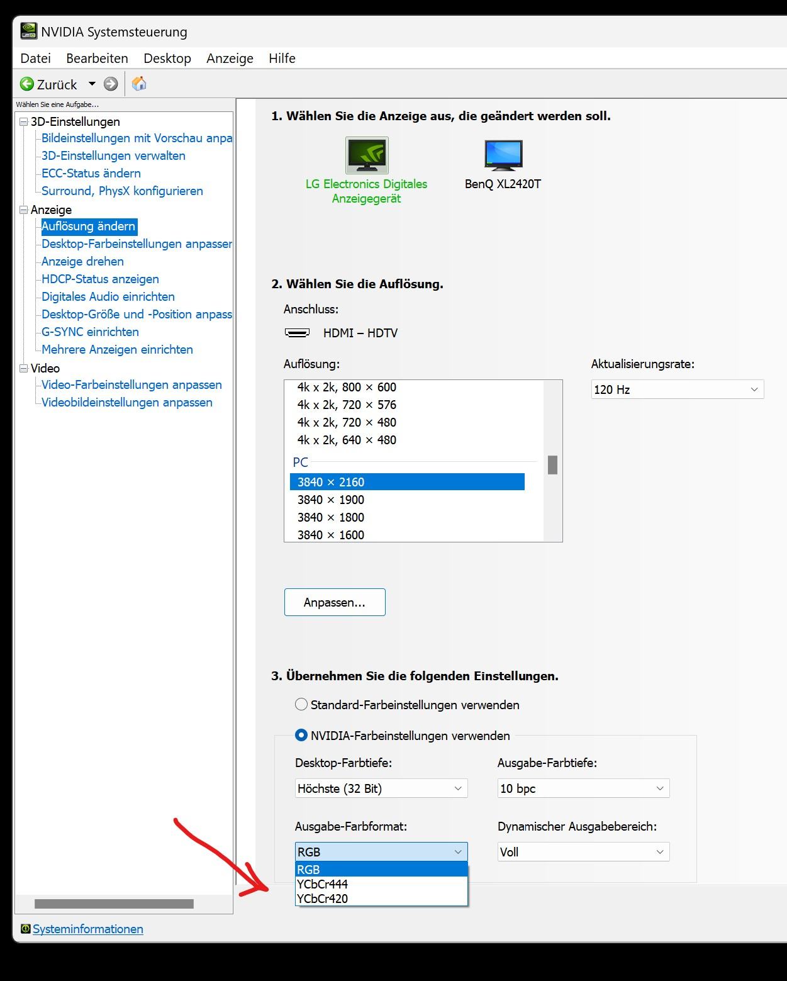Open Bildeinstellungen mit Vorschau anpassen
The width and height of the screenshot is (787, 981).
point(137,138)
